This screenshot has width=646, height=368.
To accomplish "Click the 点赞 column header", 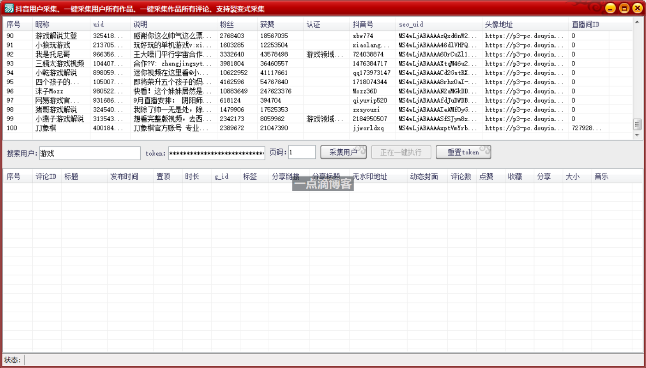I will pos(491,176).
